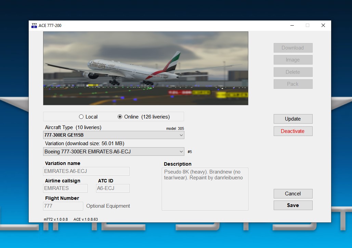Select the Flight Number field

pyautogui.click(x=63, y=206)
